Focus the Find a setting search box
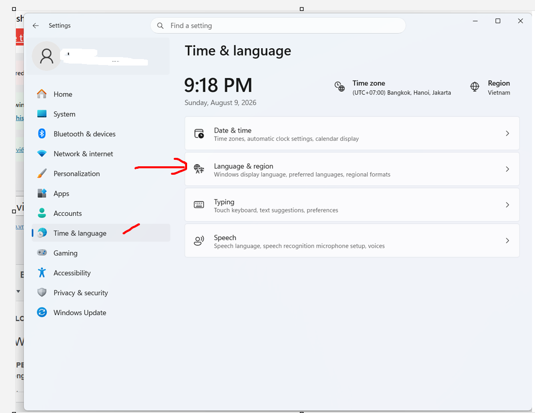The image size is (535, 413). [x=278, y=26]
